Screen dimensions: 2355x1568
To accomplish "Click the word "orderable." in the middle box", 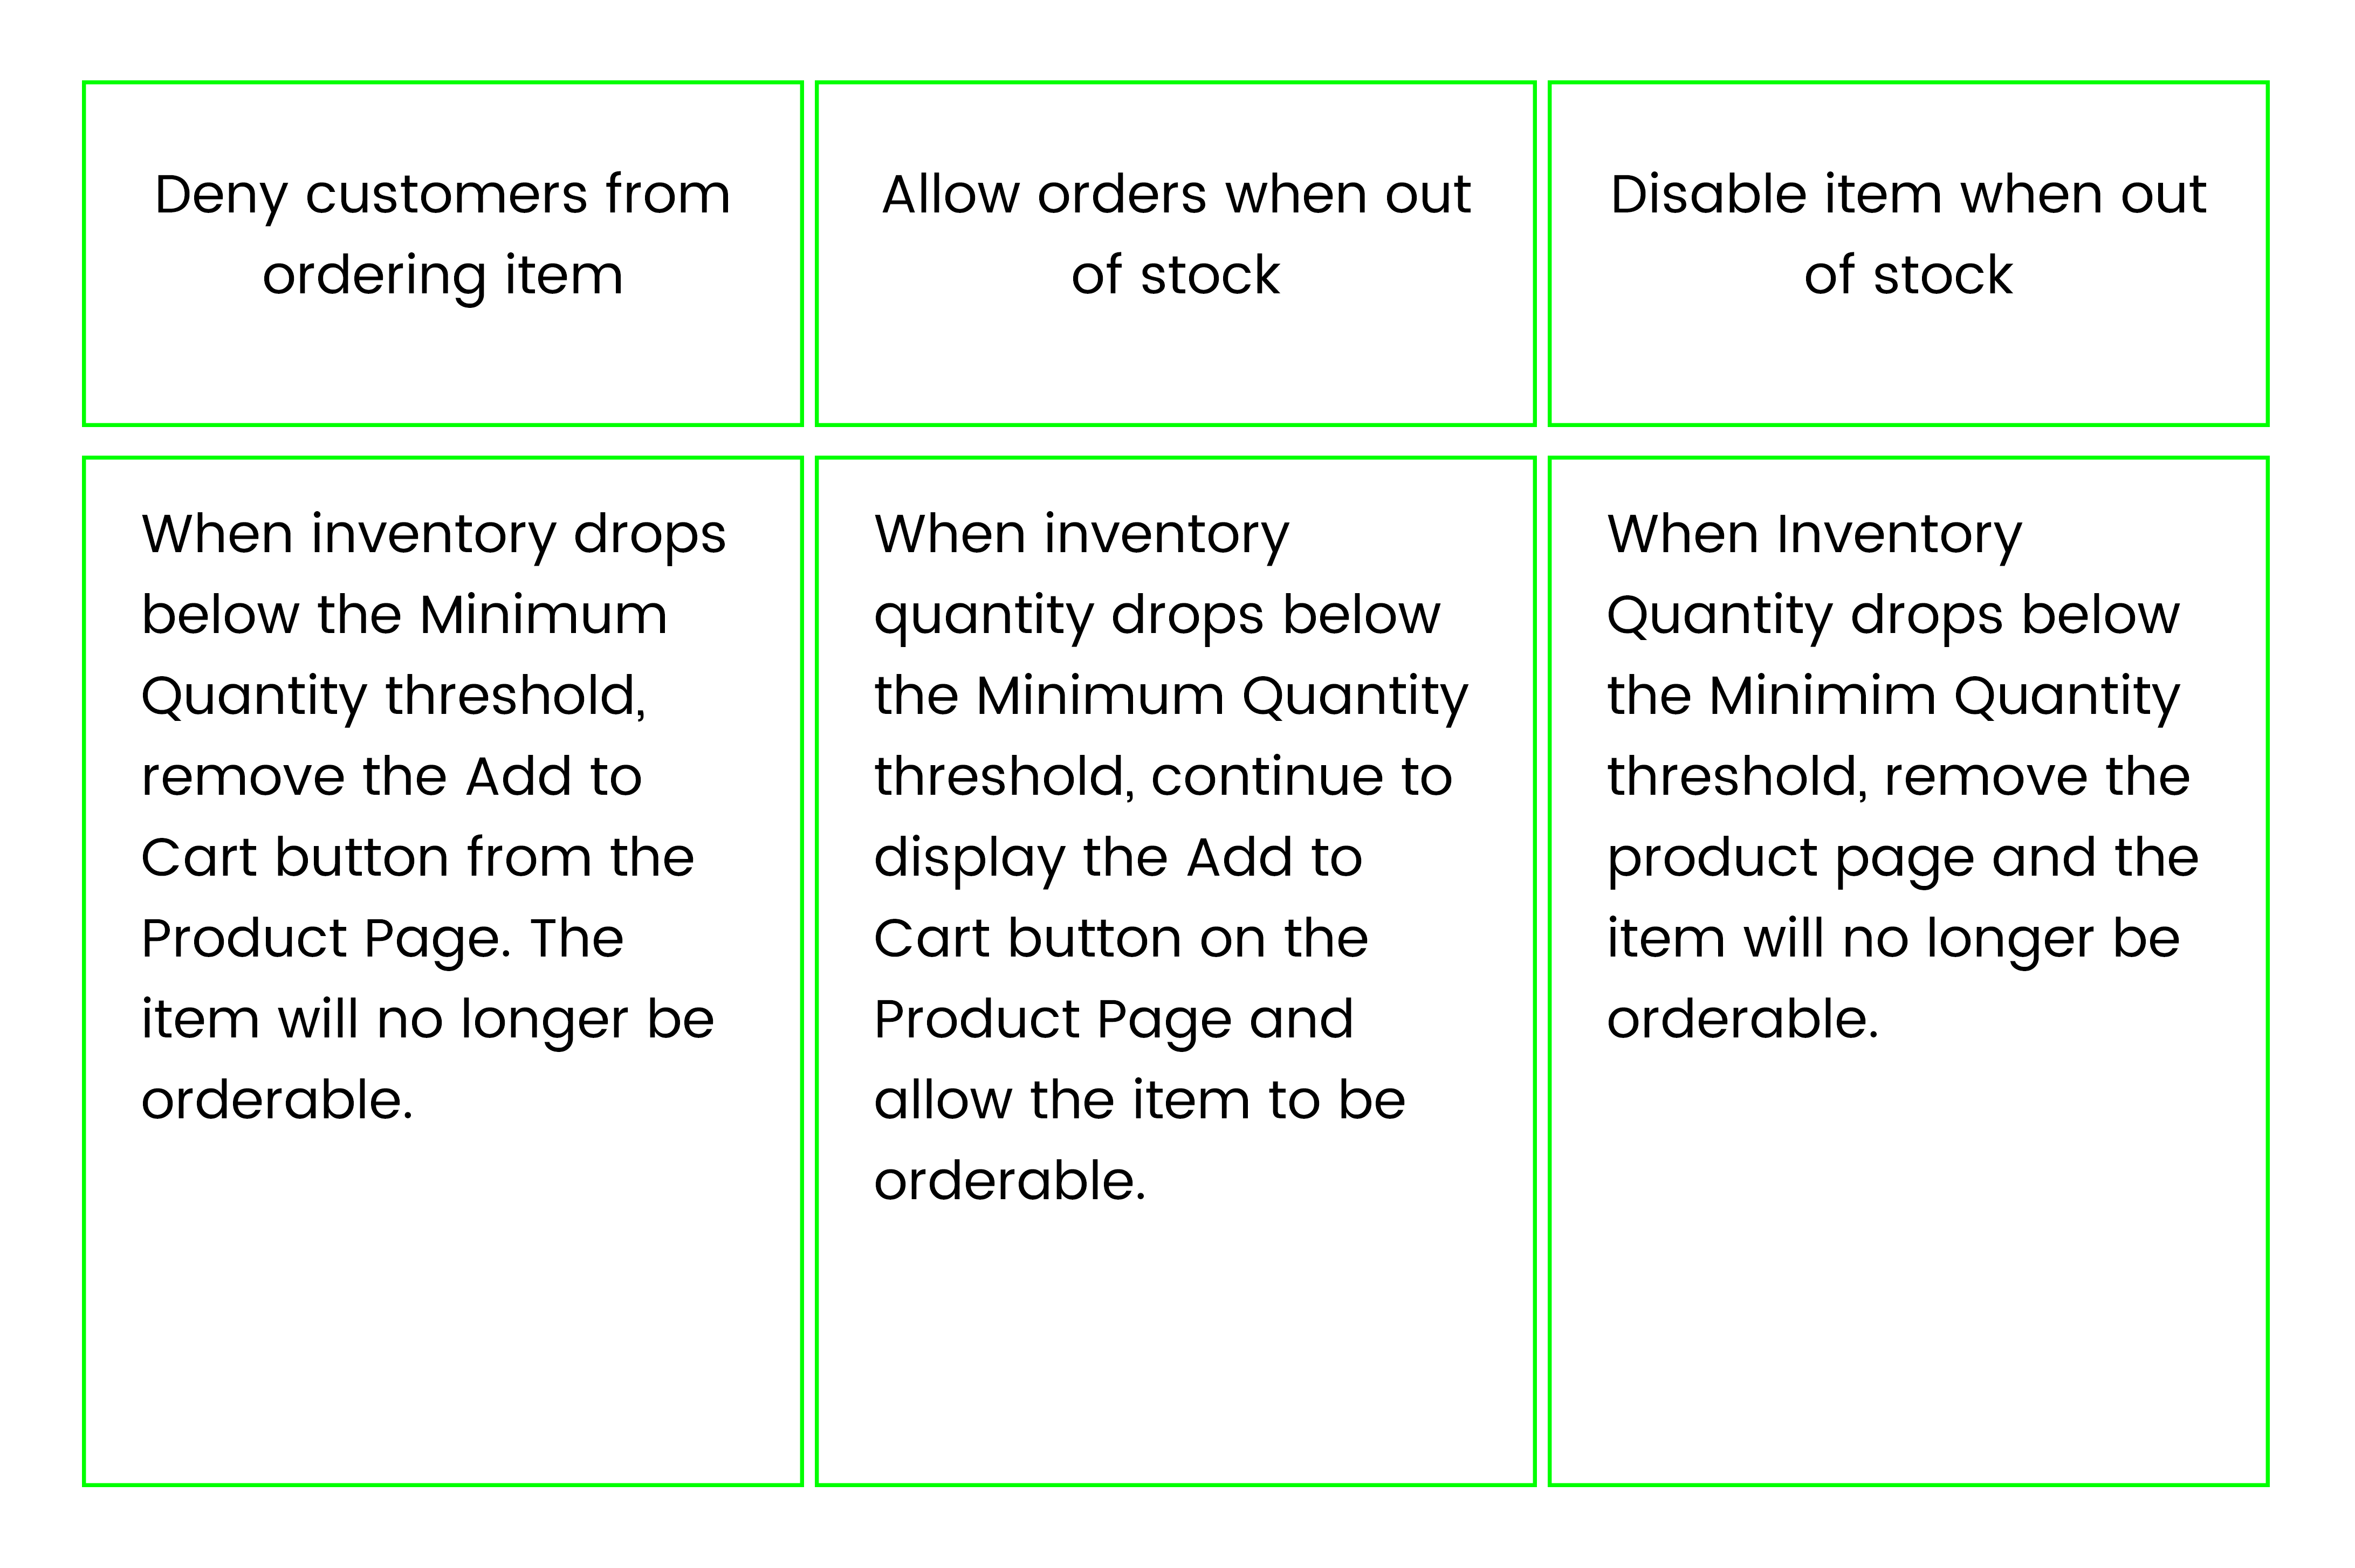I will [x=1009, y=1181].
